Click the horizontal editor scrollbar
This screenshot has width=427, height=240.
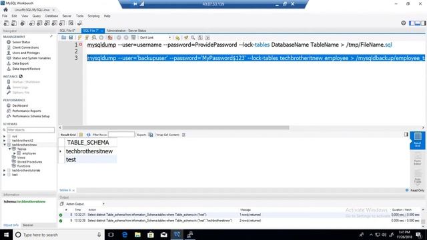[175, 127]
